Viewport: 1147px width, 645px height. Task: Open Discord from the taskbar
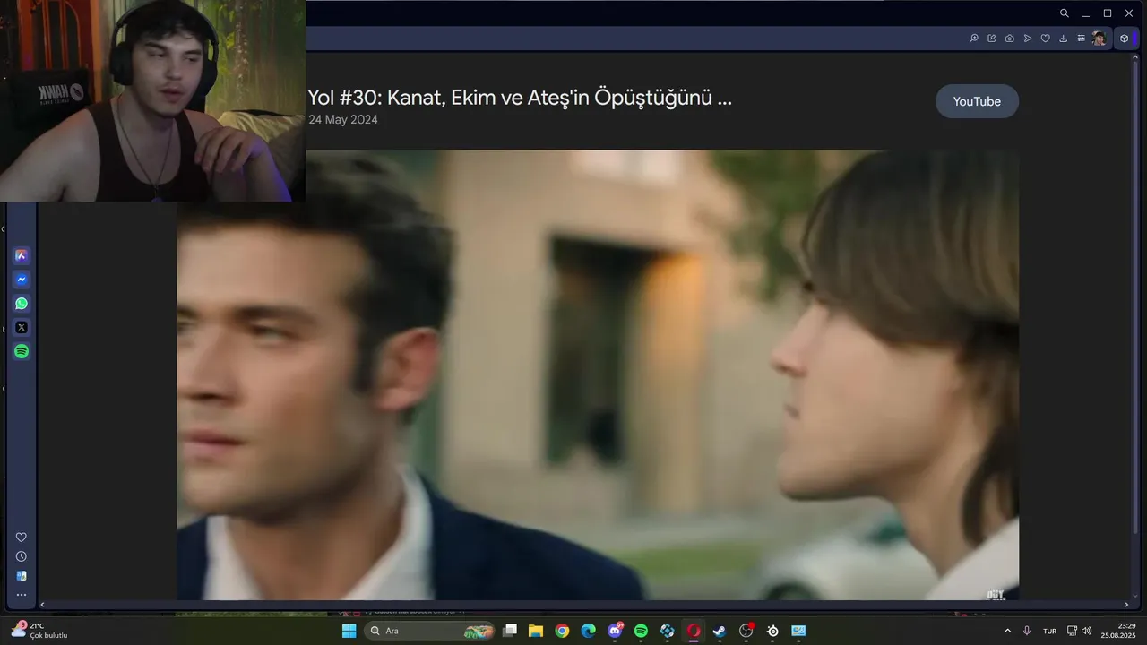pos(615,631)
